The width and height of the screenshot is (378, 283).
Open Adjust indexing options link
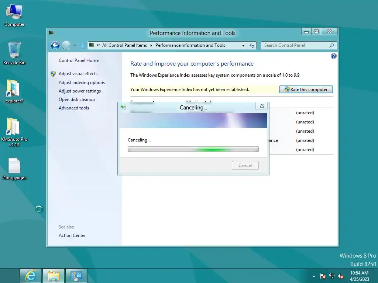pyautogui.click(x=82, y=83)
